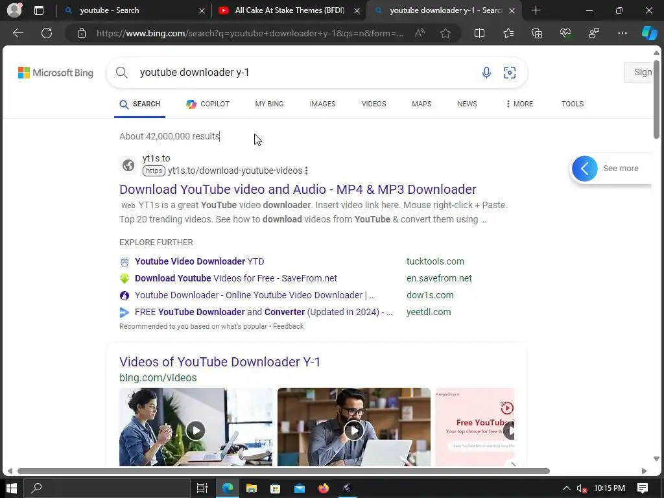Open the muted volume tray icon

click(582, 488)
